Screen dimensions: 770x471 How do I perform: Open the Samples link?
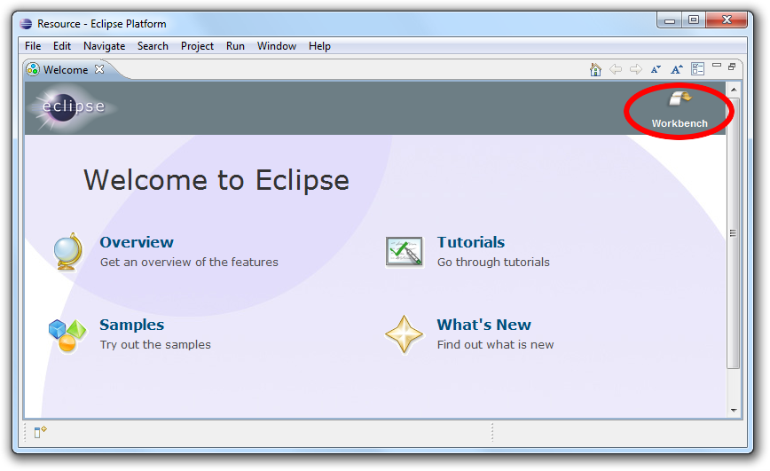point(131,325)
